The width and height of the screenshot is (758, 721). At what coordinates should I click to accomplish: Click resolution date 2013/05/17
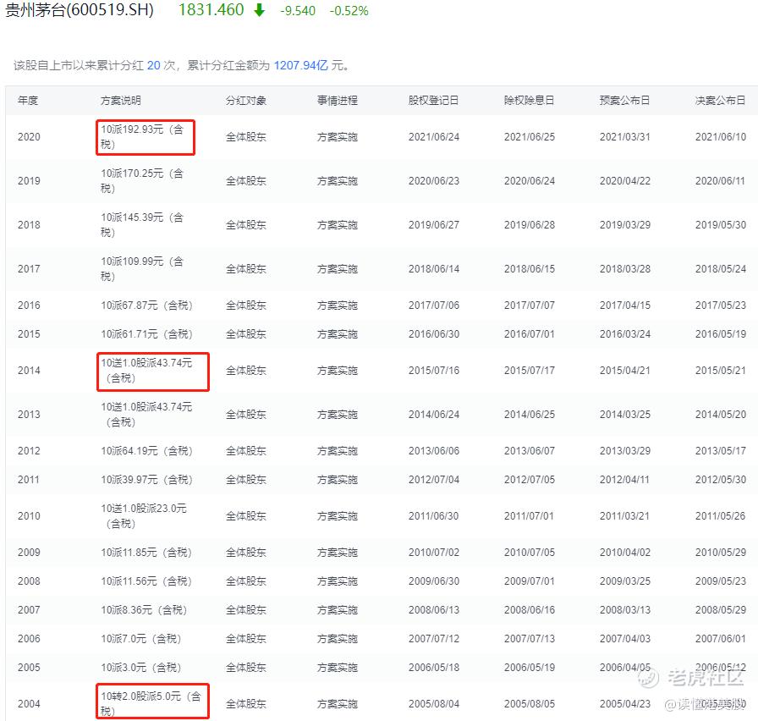click(x=721, y=451)
